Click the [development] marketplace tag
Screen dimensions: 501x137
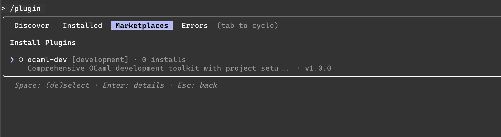[100, 60]
